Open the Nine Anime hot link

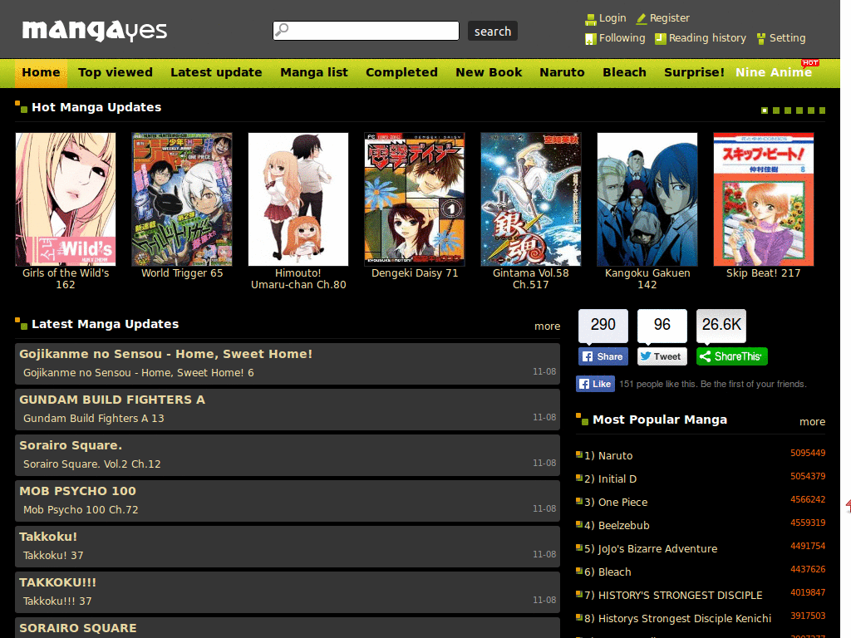click(x=774, y=73)
